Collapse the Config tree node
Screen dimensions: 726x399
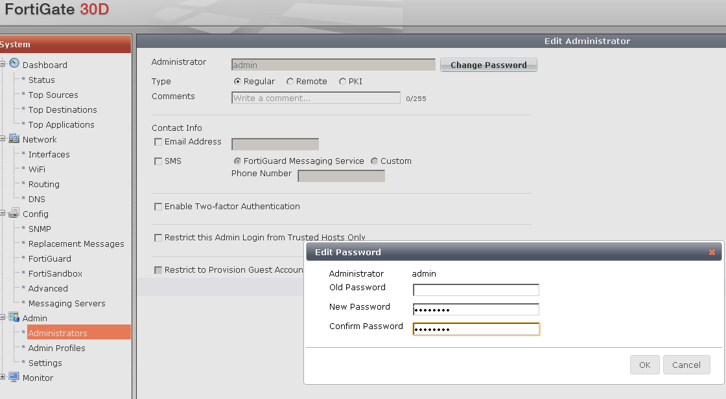click(x=3, y=213)
